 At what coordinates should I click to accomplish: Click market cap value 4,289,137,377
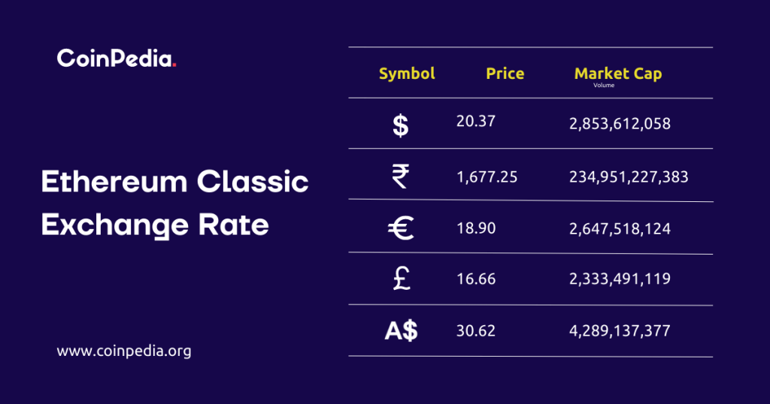click(620, 330)
